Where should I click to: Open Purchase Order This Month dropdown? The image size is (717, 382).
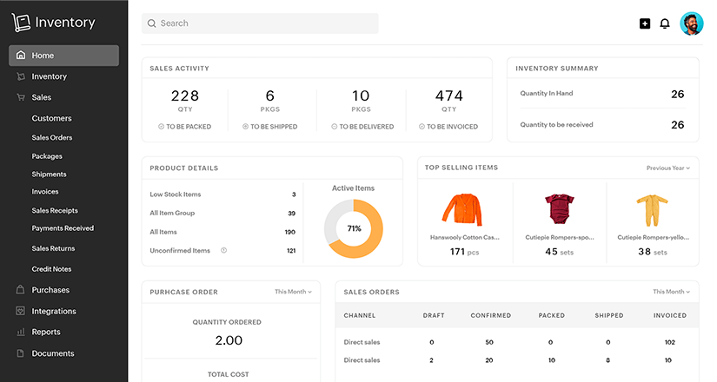[293, 292]
